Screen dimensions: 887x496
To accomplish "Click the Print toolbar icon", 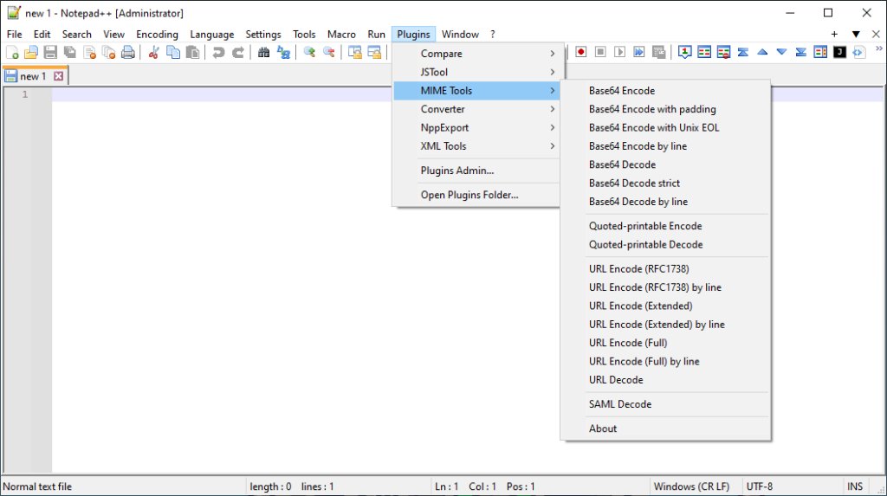I will click(x=128, y=53).
